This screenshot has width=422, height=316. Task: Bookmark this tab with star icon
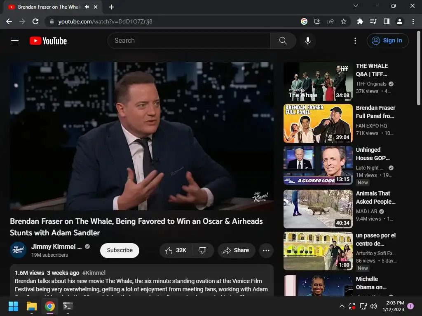(344, 21)
